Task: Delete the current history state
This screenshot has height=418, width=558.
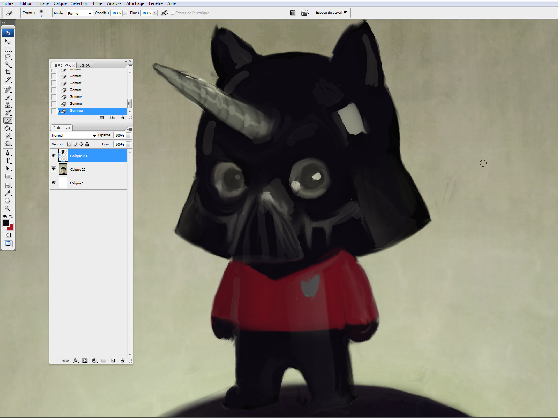Action: point(122,117)
